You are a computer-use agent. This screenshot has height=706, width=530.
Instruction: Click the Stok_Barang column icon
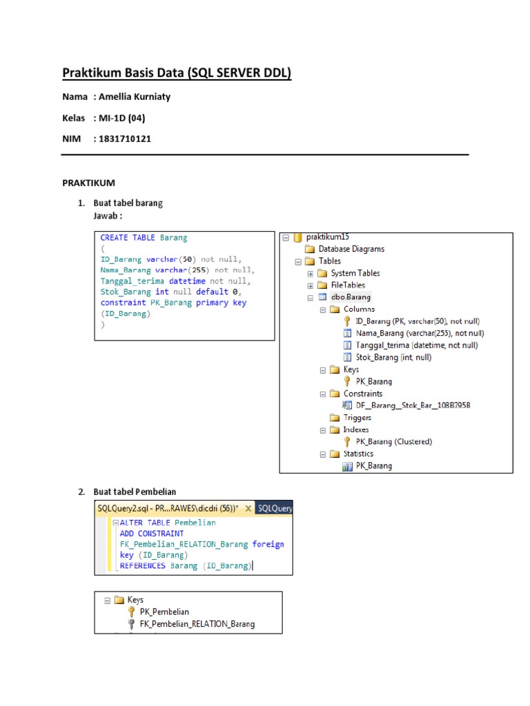click(x=348, y=358)
